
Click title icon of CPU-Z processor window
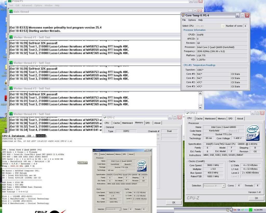[187, 113]
